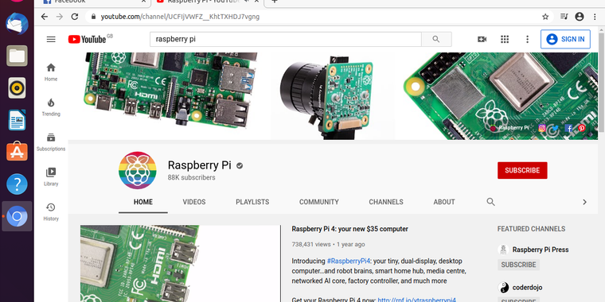This screenshot has width=605, height=302.
Task: Subscribe to Raspberry Pi Press channel
Action: (x=518, y=265)
